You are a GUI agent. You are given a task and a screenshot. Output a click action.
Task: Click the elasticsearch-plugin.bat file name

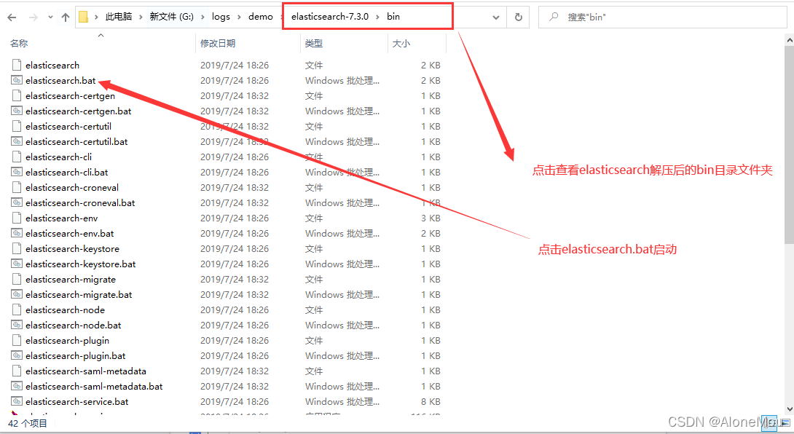[76, 355]
